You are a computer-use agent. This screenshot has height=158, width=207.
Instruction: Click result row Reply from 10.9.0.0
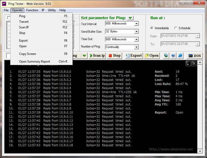click(70, 72)
